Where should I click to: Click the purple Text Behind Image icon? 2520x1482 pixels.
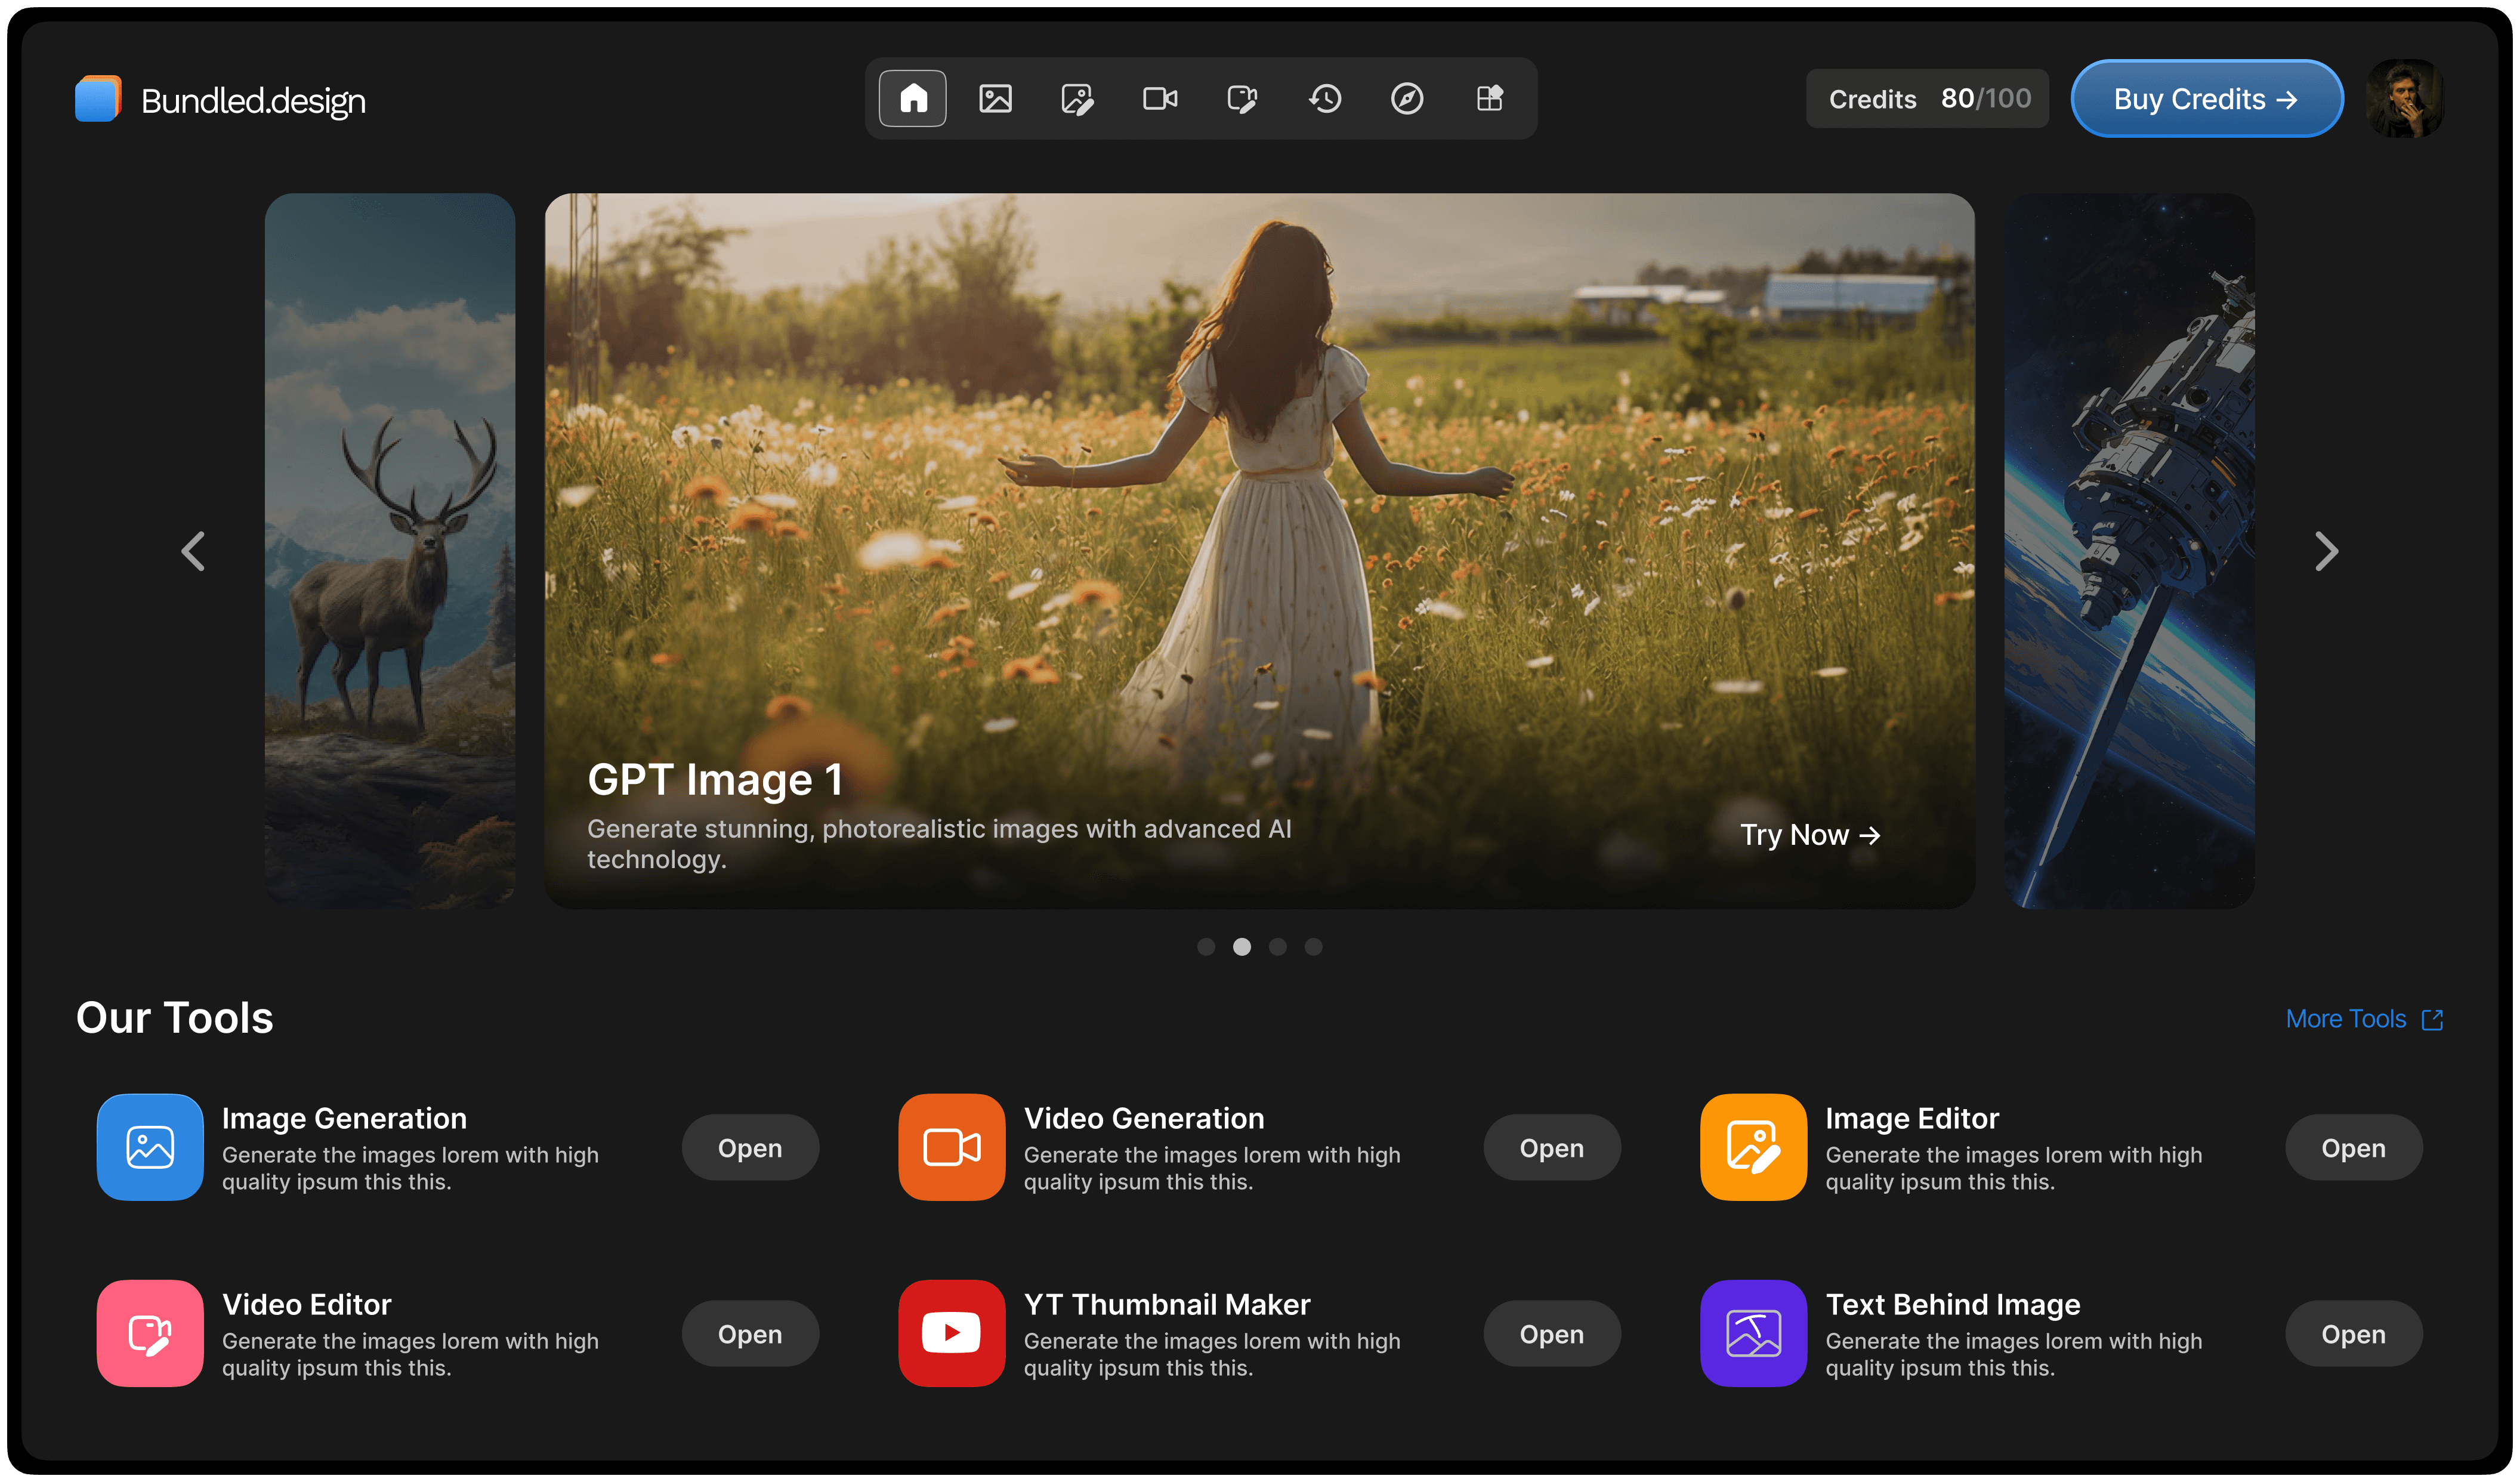click(x=1753, y=1333)
